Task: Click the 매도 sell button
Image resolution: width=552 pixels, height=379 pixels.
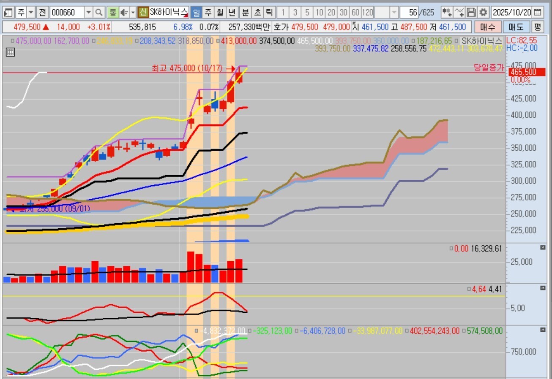Action: (516, 27)
